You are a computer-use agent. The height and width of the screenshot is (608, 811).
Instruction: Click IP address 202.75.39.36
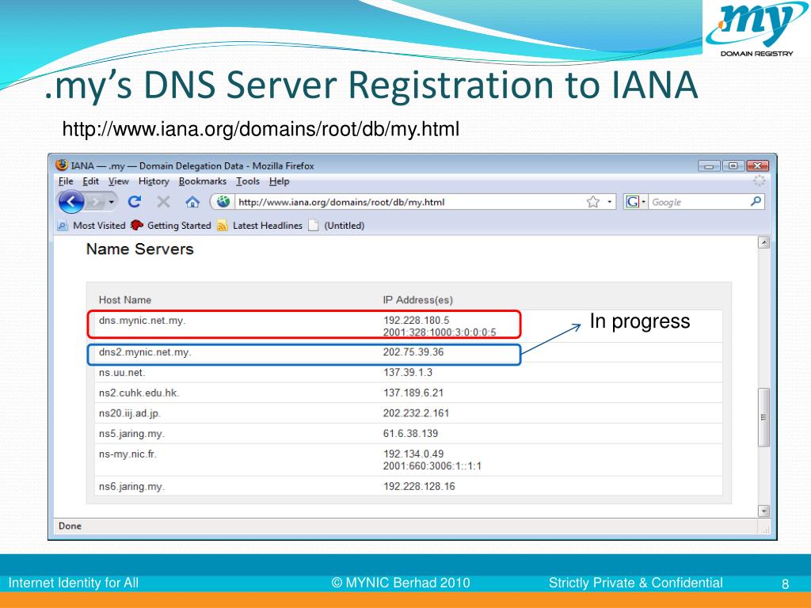point(413,352)
